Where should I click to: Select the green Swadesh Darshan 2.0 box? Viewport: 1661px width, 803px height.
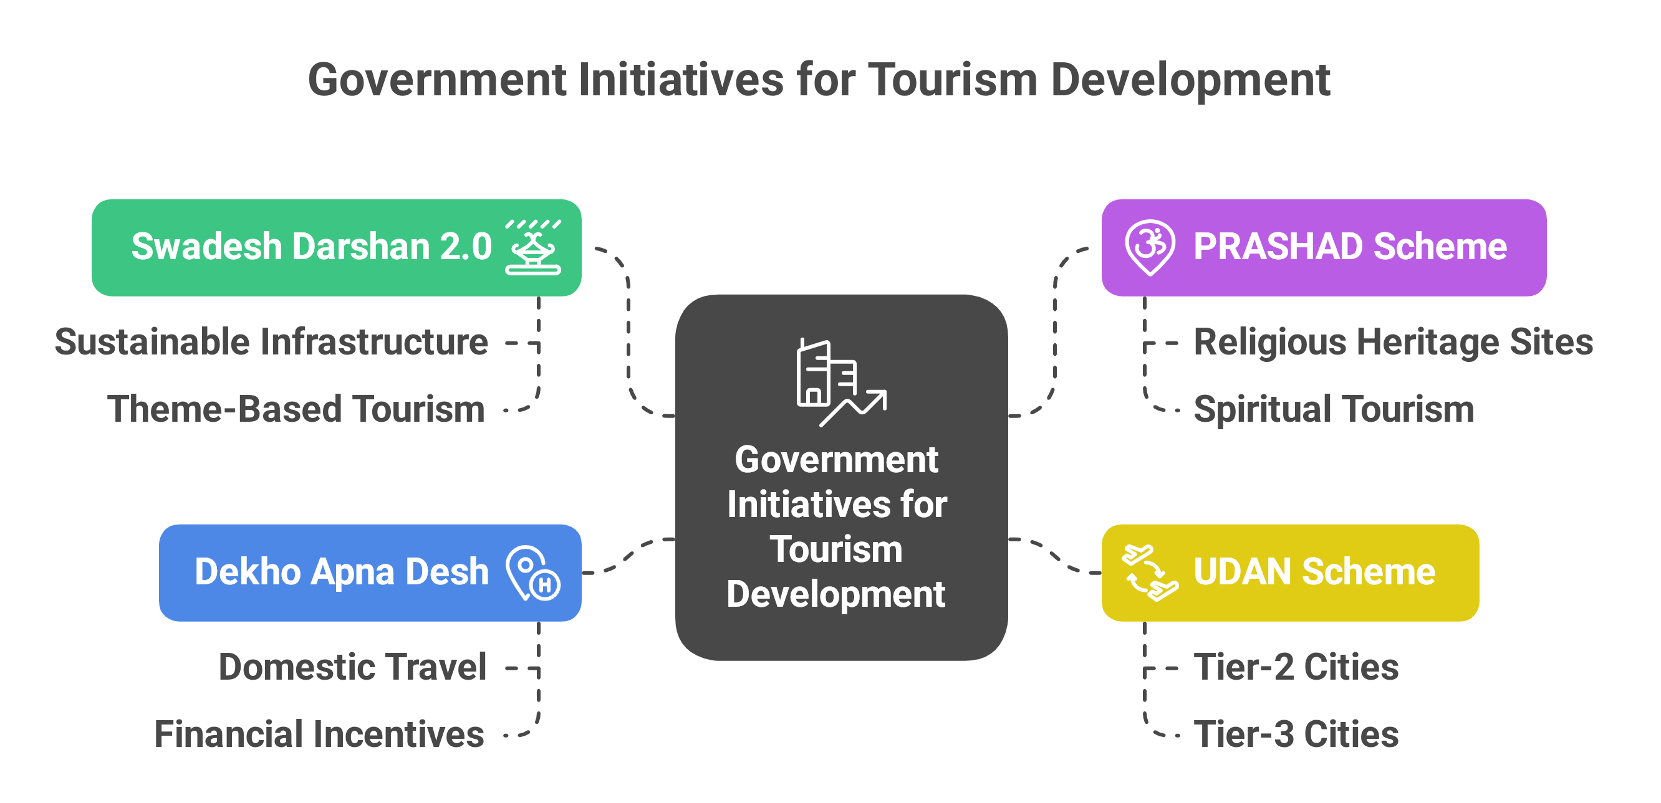[x=337, y=247]
